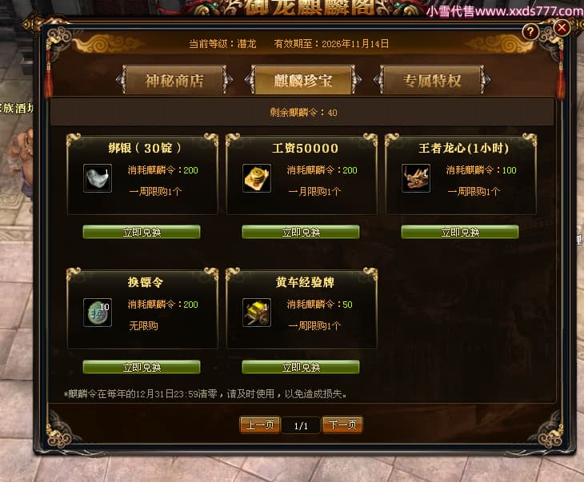Click the 王者龙心(1小时) item title
Image resolution: width=584 pixels, height=482 pixels.
click(463, 148)
